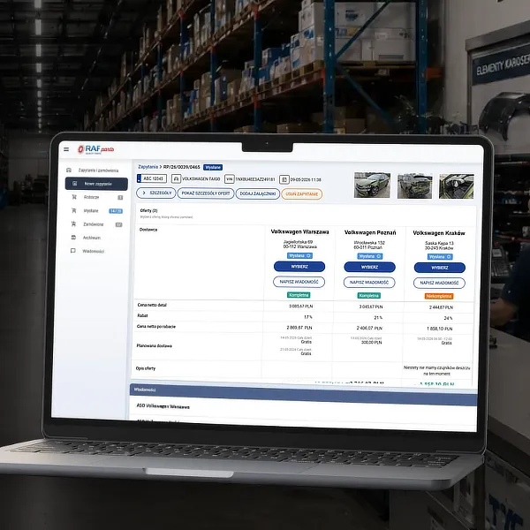Click the Wysłane cart icon
This screenshot has width=530, height=530.
73,210
